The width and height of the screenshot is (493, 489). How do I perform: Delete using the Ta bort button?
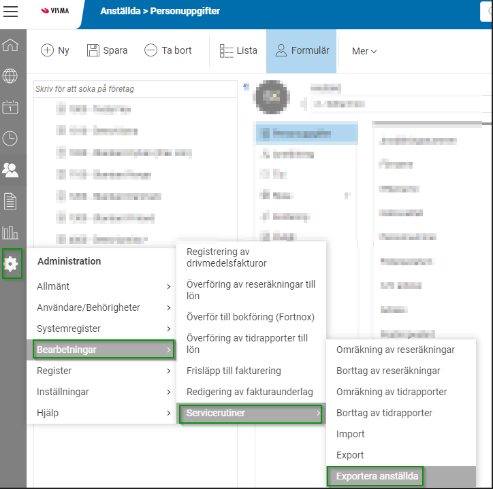pos(168,50)
